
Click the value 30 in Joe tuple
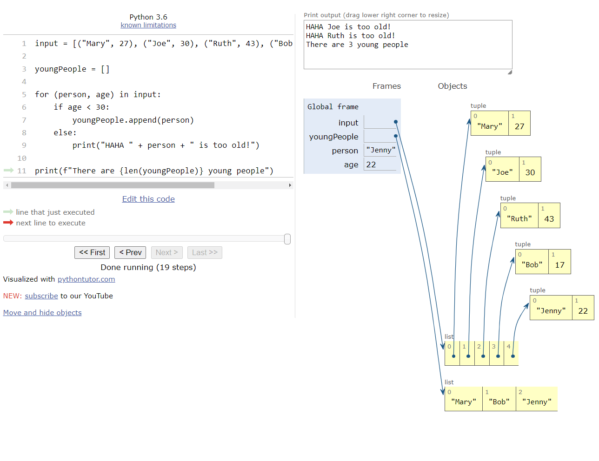point(530,172)
